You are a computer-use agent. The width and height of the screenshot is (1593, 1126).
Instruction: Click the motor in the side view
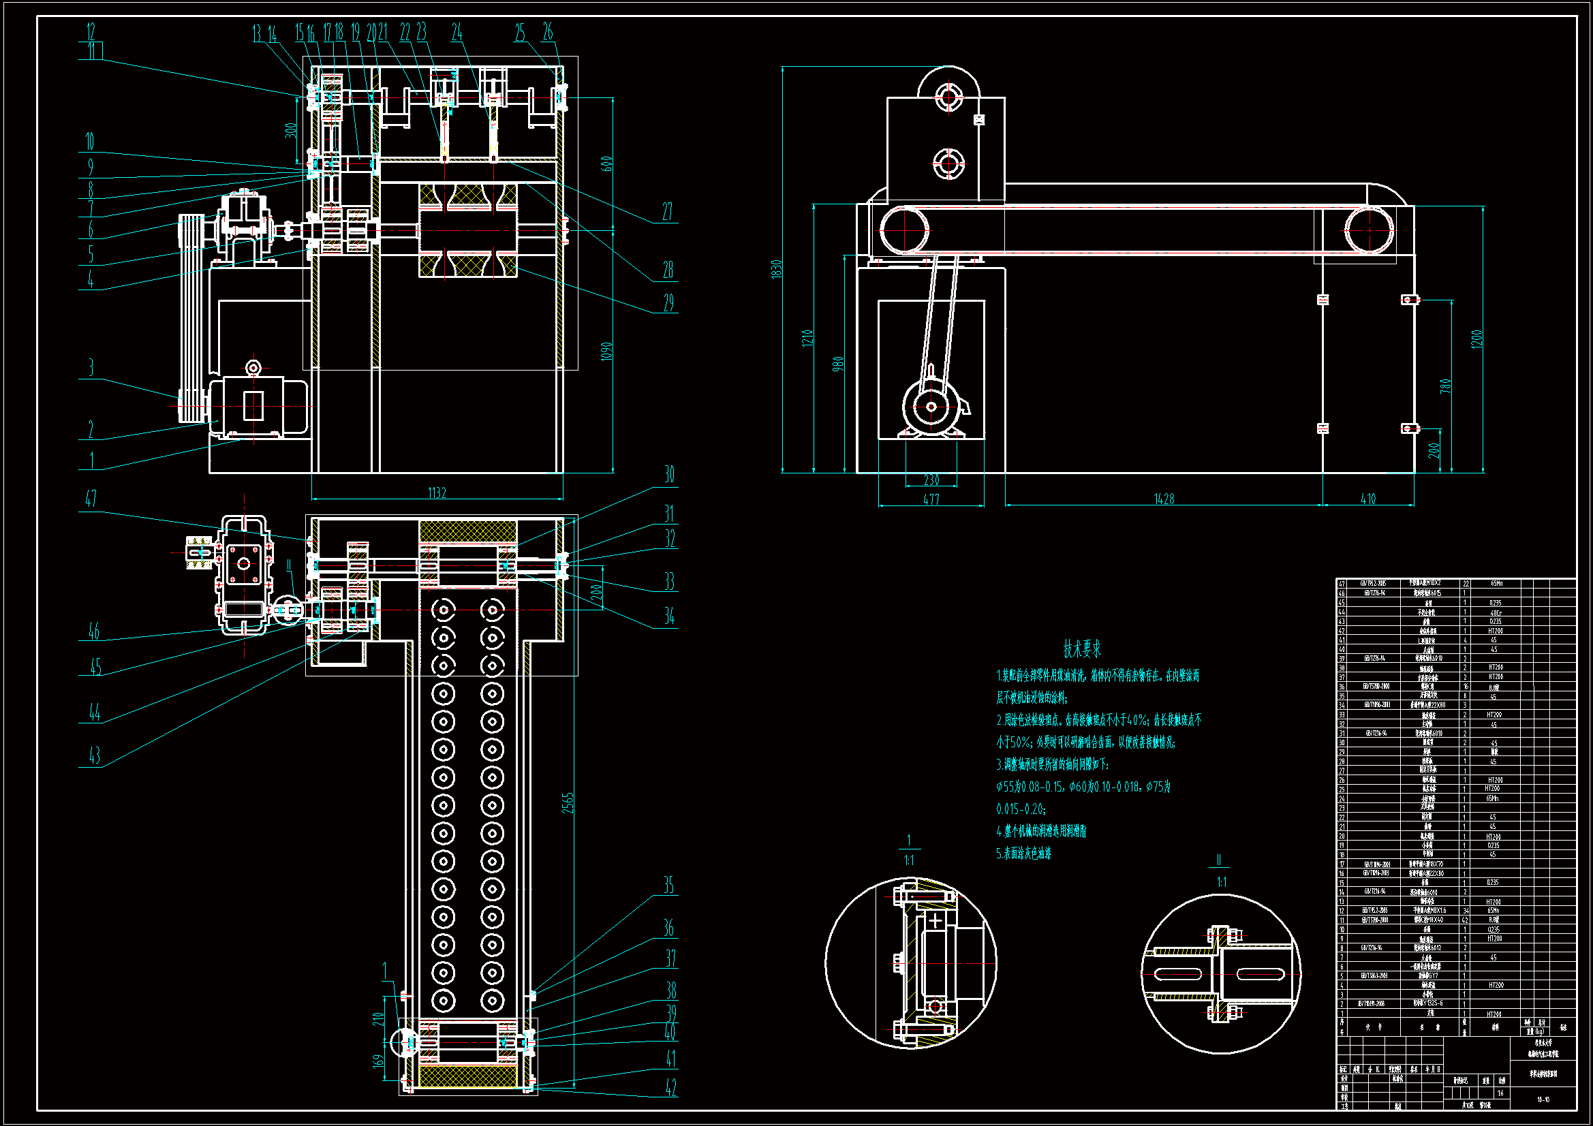point(932,407)
